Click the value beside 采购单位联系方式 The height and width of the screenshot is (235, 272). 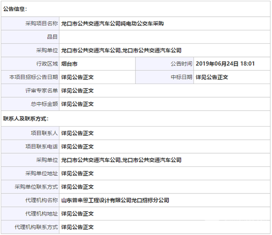coord(77,187)
